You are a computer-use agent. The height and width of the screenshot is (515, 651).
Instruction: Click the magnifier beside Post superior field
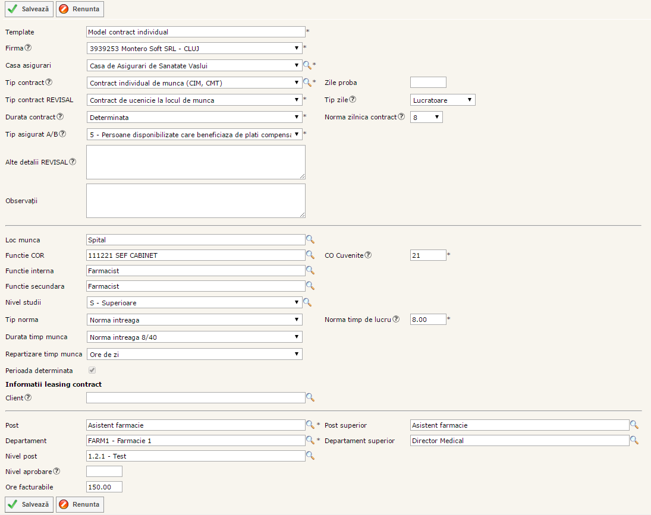click(634, 425)
